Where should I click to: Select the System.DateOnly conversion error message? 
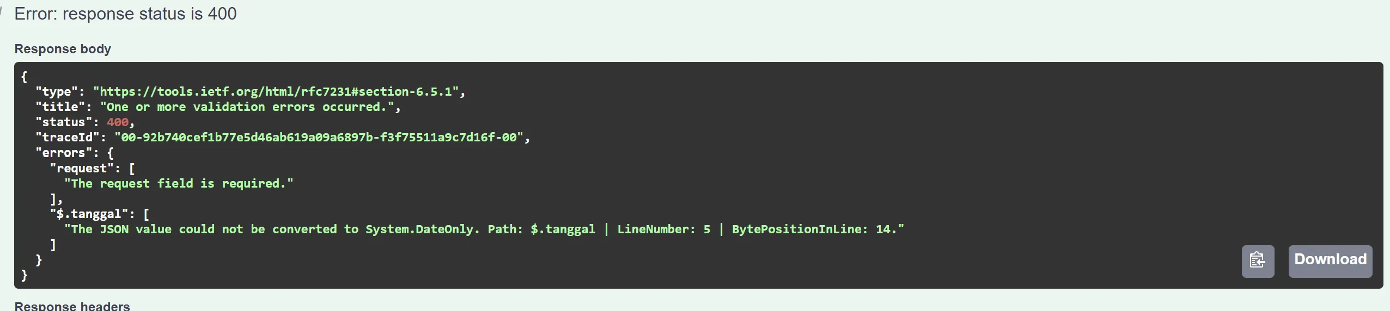484,229
